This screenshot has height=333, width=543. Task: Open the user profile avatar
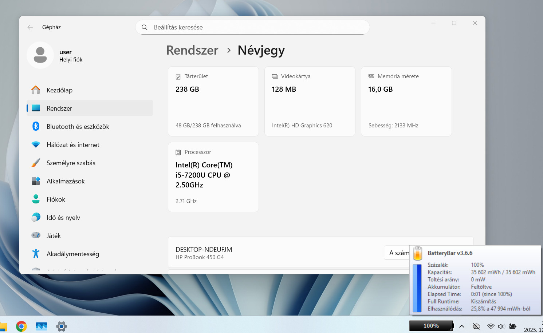pos(40,55)
